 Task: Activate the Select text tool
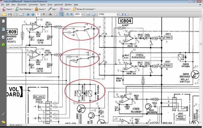coord(50,14)
